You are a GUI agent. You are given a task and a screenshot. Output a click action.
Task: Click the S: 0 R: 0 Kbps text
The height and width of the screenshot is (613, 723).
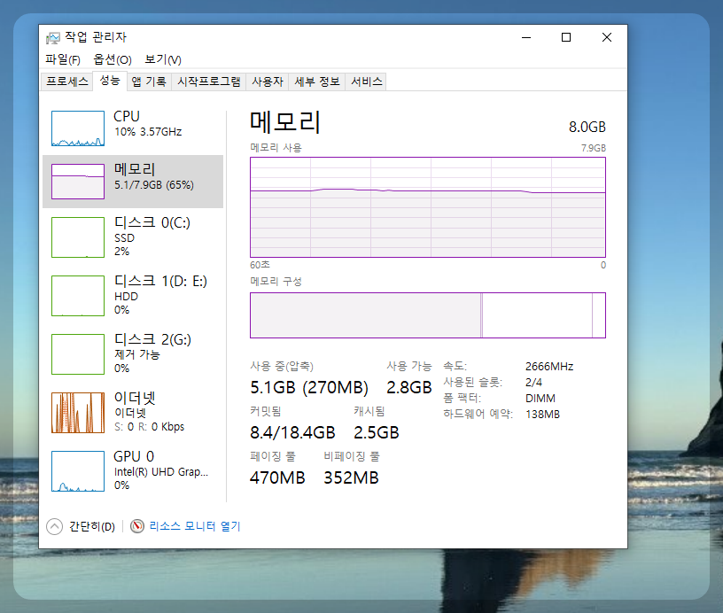150,427
